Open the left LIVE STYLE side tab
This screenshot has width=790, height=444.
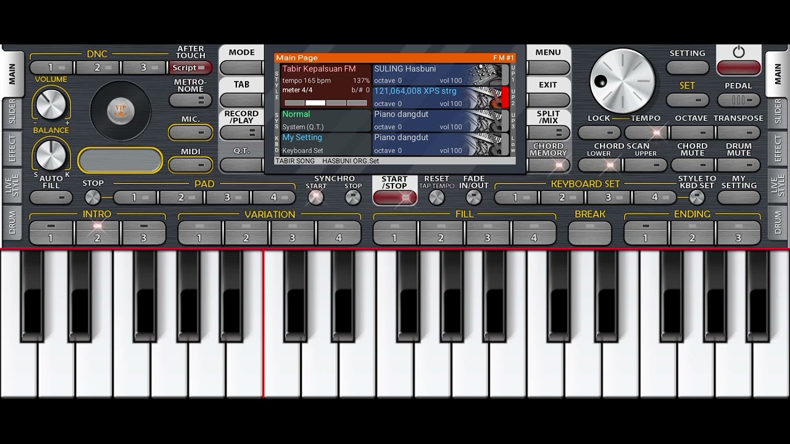click(x=12, y=185)
